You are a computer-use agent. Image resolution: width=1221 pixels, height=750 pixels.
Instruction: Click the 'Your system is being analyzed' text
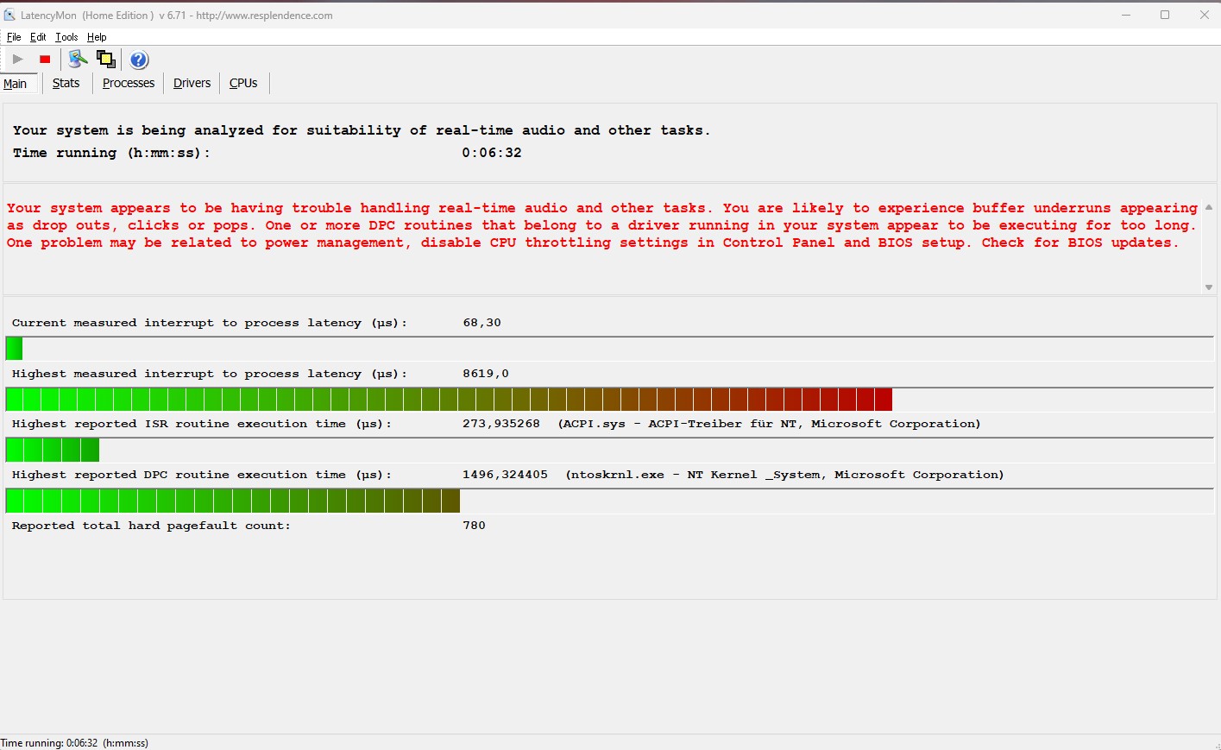[x=362, y=130]
